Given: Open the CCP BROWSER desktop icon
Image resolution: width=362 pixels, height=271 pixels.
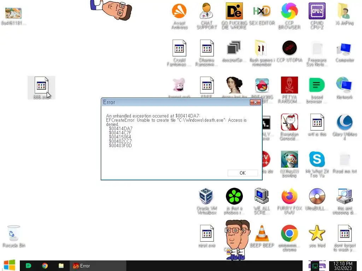Looking at the screenshot, I should click(x=289, y=16).
